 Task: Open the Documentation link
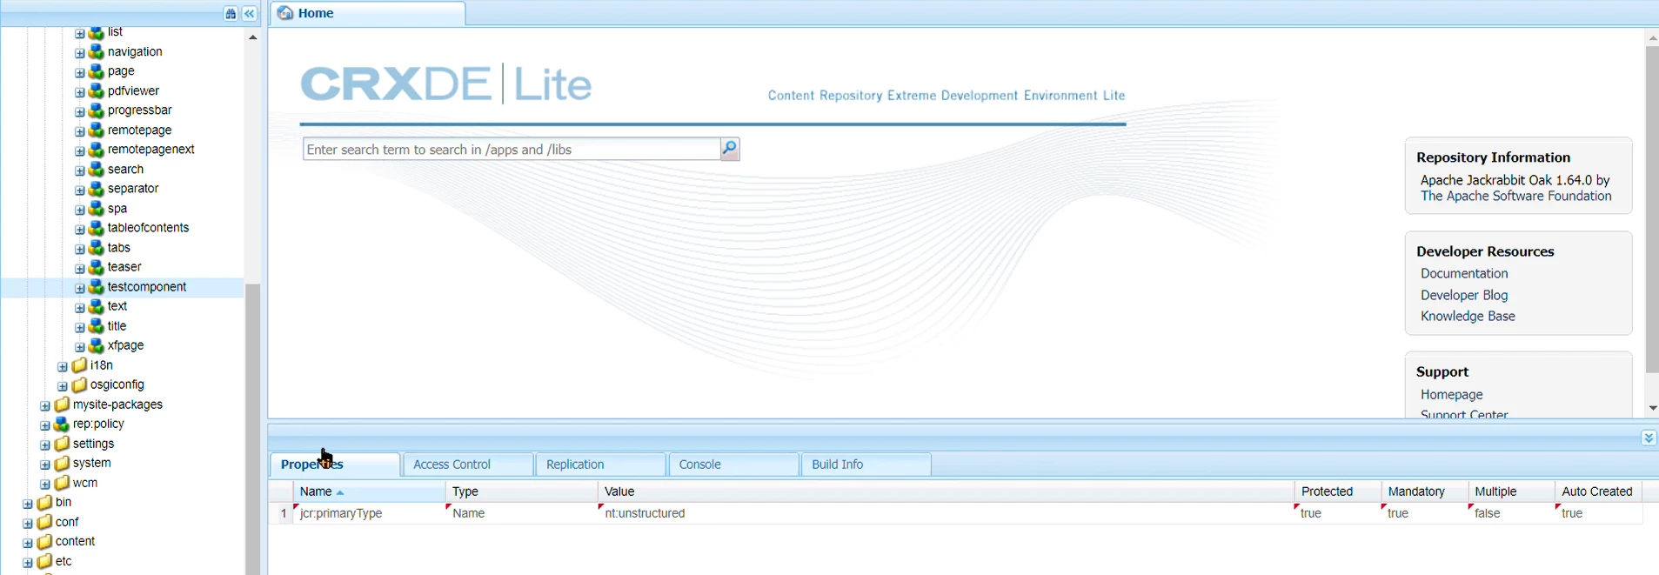click(1464, 274)
